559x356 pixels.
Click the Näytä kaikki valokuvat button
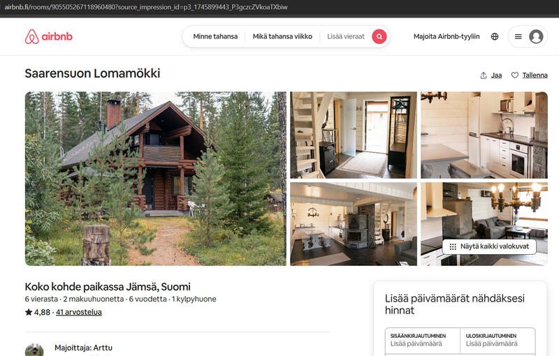point(489,246)
